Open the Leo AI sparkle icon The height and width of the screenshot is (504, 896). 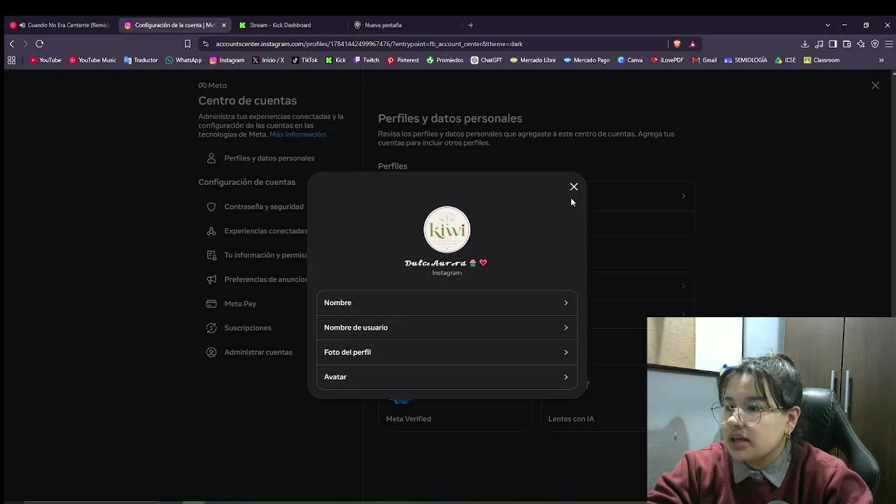tap(861, 44)
